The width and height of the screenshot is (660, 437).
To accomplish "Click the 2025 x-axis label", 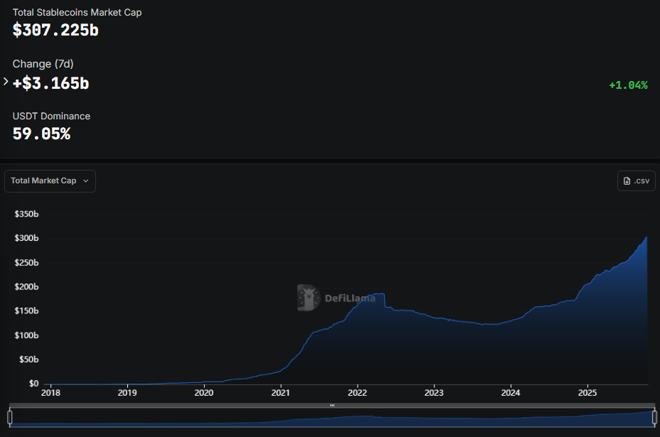I will coord(587,393).
